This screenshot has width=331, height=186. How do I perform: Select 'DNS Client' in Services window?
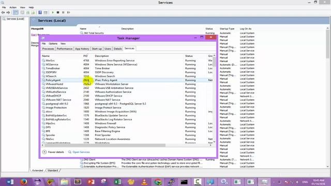coord(89,160)
